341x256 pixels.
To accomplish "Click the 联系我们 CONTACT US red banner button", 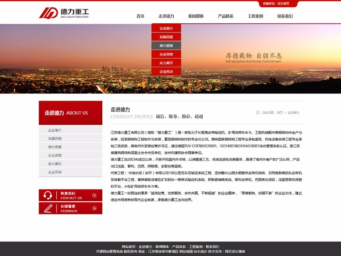I will (x=70, y=195).
